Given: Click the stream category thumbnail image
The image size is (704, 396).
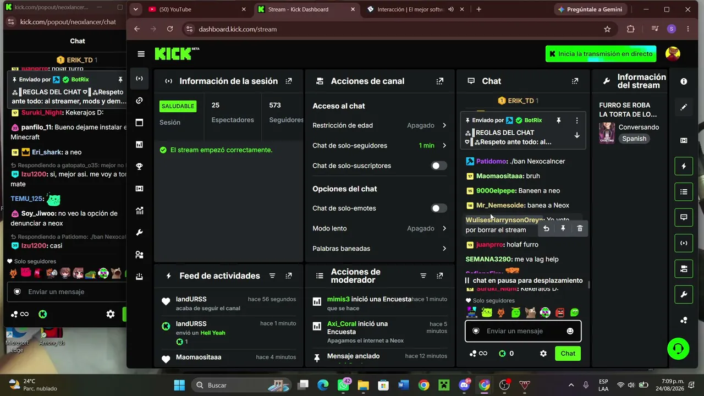Looking at the screenshot, I should pos(607,133).
